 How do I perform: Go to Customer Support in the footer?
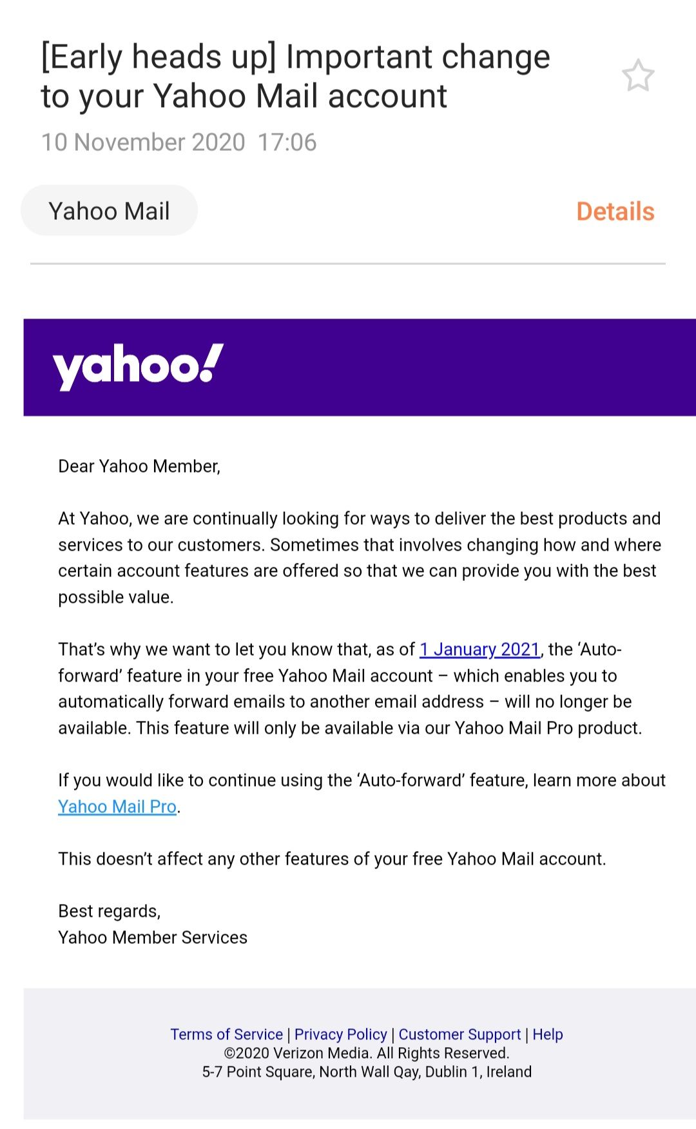click(x=459, y=1034)
